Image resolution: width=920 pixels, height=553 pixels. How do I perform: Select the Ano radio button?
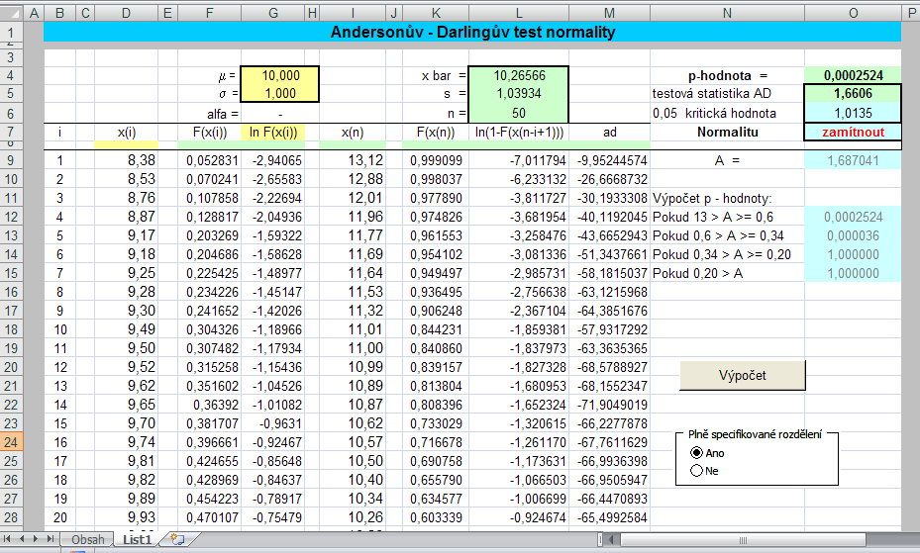[x=696, y=453]
